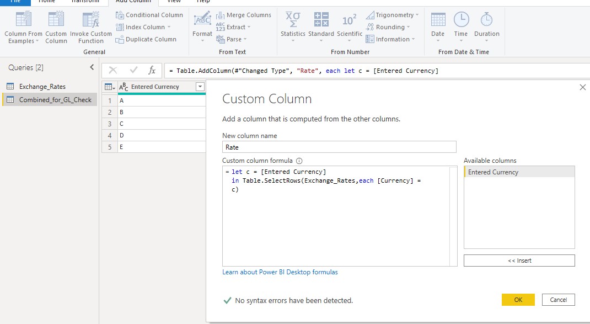Image resolution: width=590 pixels, height=324 pixels.
Task: Open Custom Column tool
Action: click(56, 28)
